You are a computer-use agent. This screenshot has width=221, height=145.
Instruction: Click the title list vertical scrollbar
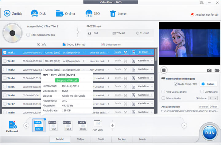[x=156, y=55]
